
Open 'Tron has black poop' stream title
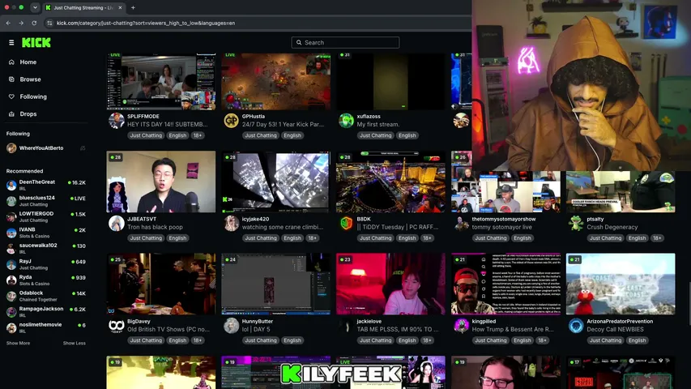coord(155,227)
